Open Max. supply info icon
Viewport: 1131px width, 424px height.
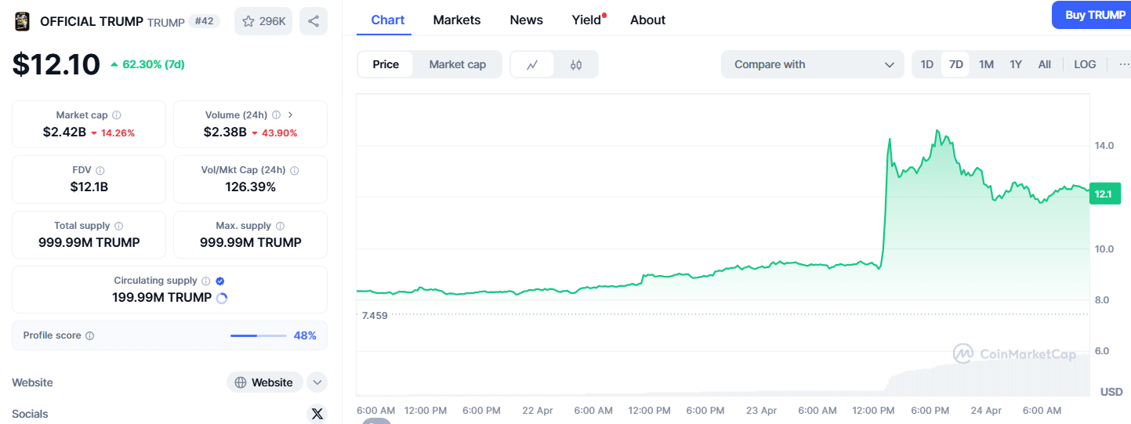[x=281, y=226]
